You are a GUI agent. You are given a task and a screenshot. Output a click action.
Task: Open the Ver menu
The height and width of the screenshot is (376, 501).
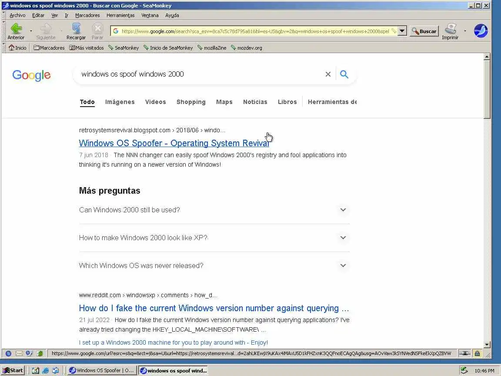point(55,15)
